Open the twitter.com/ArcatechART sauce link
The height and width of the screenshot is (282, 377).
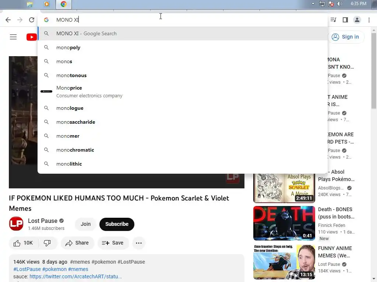75,276
